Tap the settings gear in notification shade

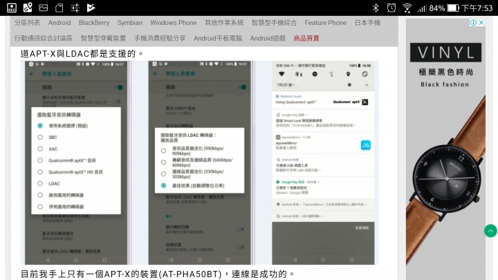(x=349, y=85)
